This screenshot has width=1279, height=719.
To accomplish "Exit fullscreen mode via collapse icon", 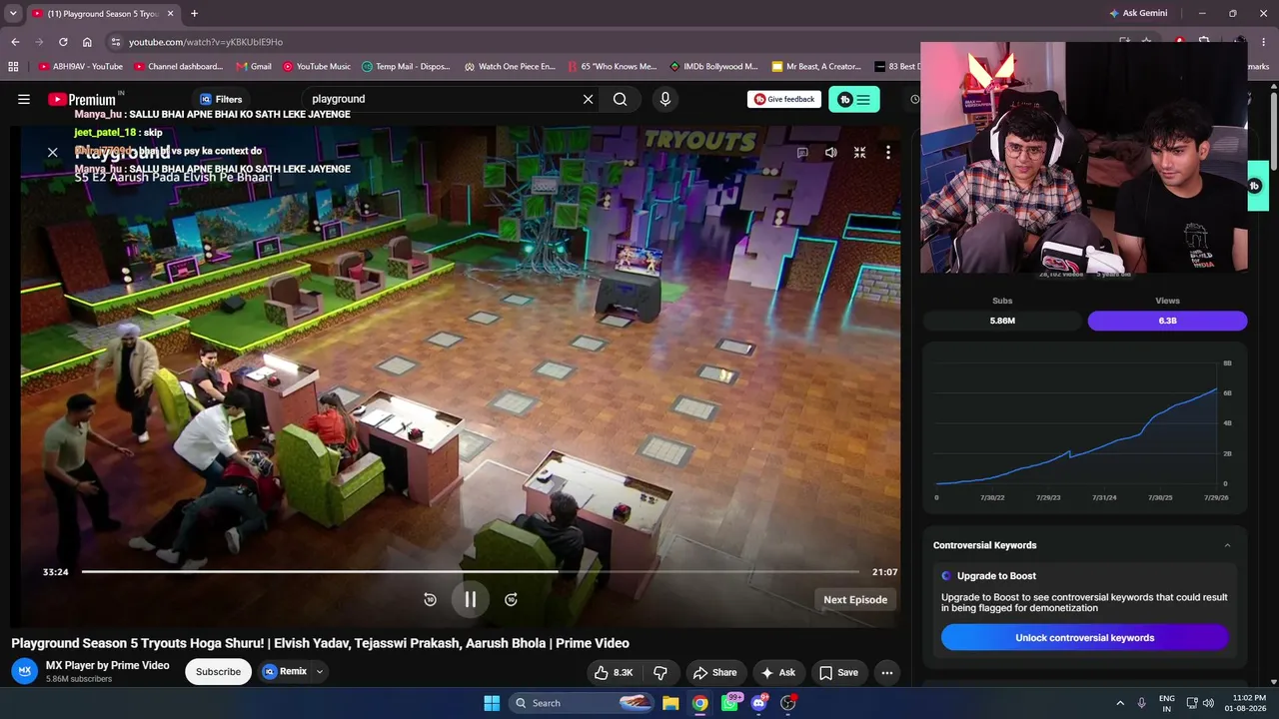I will pyautogui.click(x=859, y=153).
